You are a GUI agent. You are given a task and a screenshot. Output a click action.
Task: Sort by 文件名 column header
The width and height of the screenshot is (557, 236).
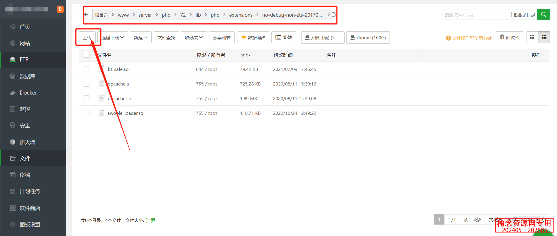point(105,55)
